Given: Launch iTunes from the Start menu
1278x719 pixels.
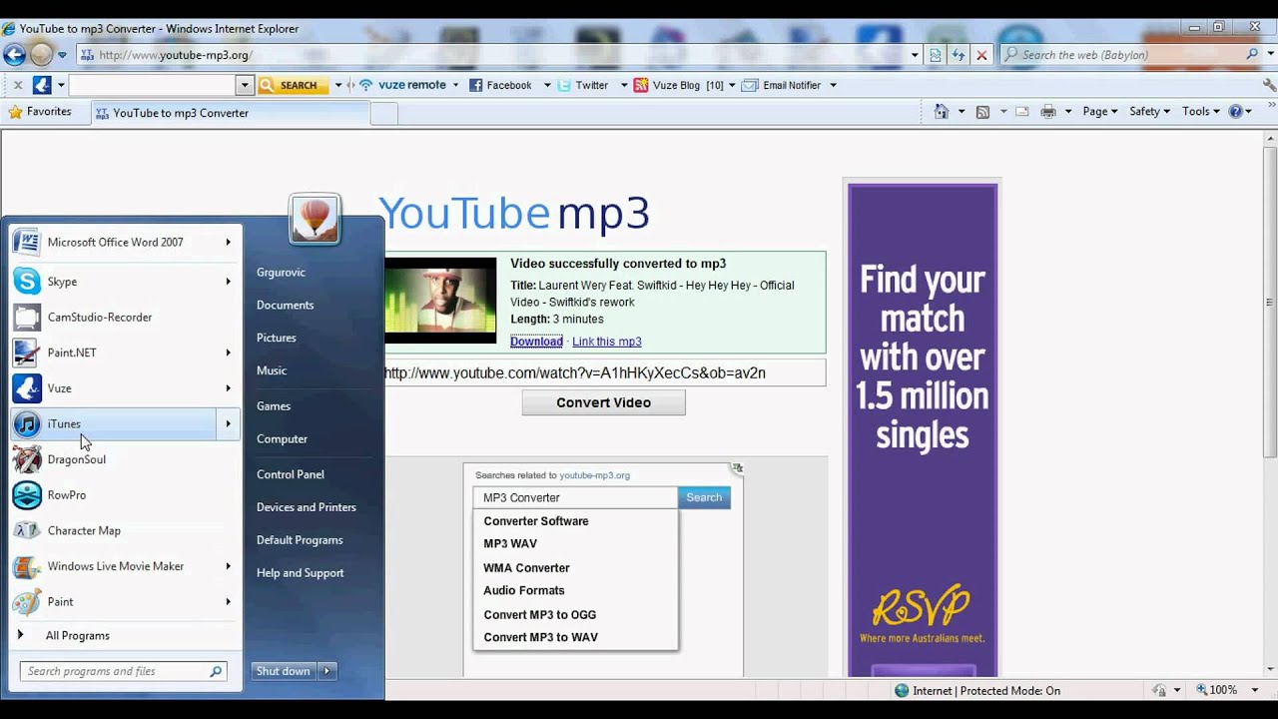Looking at the screenshot, I should pos(114,424).
